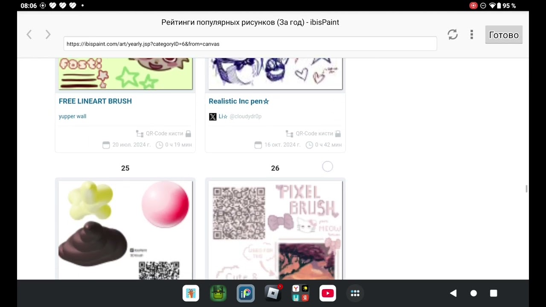Viewport: 546px width, 307px height.
Task: Click calendar icon beside 16 окт. 2024 г.
Action: tap(258, 145)
